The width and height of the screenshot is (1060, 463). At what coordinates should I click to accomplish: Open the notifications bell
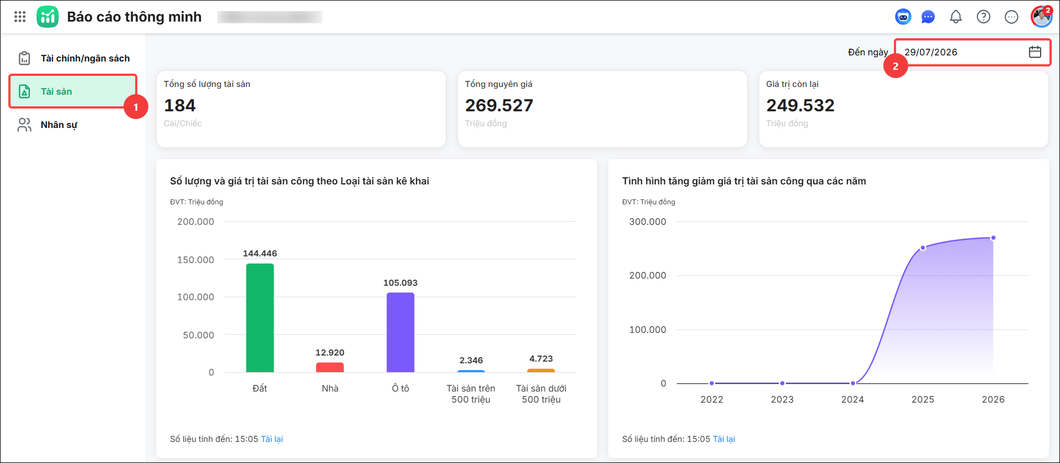[956, 17]
